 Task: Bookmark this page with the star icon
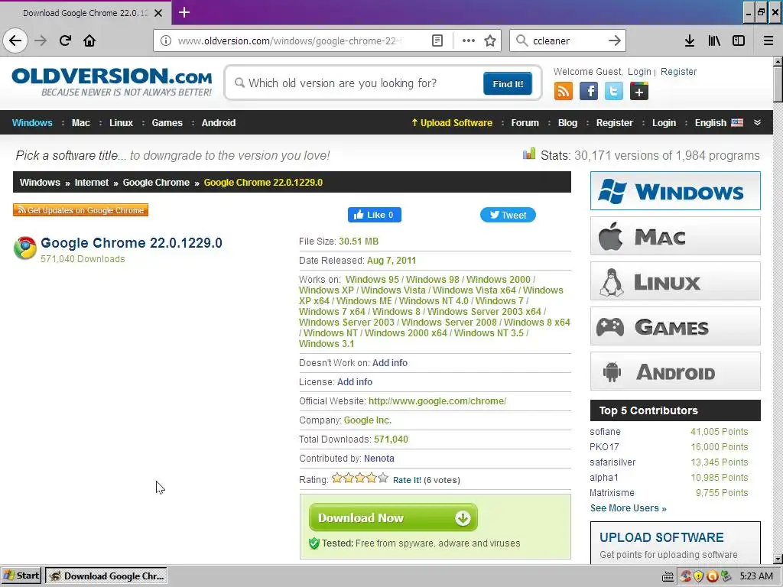[490, 41]
